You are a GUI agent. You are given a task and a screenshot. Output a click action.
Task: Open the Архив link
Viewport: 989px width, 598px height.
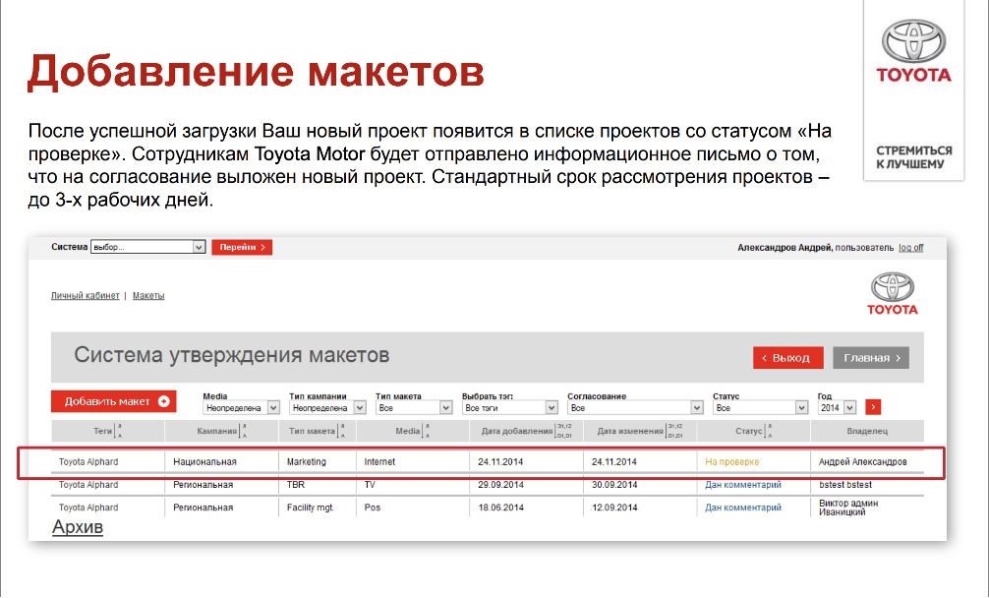[x=78, y=527]
